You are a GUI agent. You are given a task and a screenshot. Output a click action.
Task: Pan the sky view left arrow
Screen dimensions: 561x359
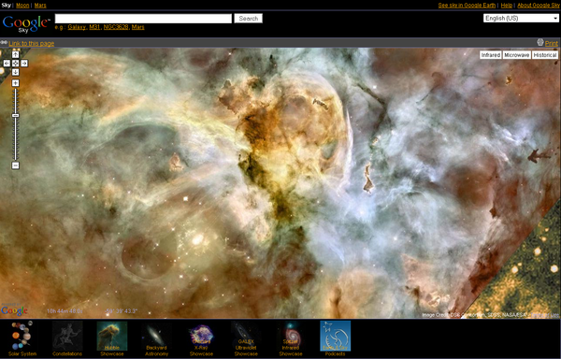point(7,64)
